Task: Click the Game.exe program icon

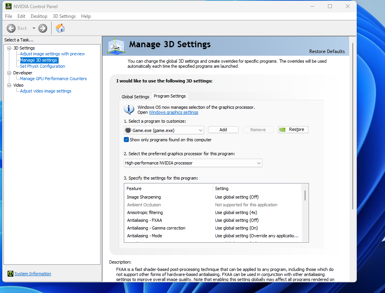Action: [128, 130]
